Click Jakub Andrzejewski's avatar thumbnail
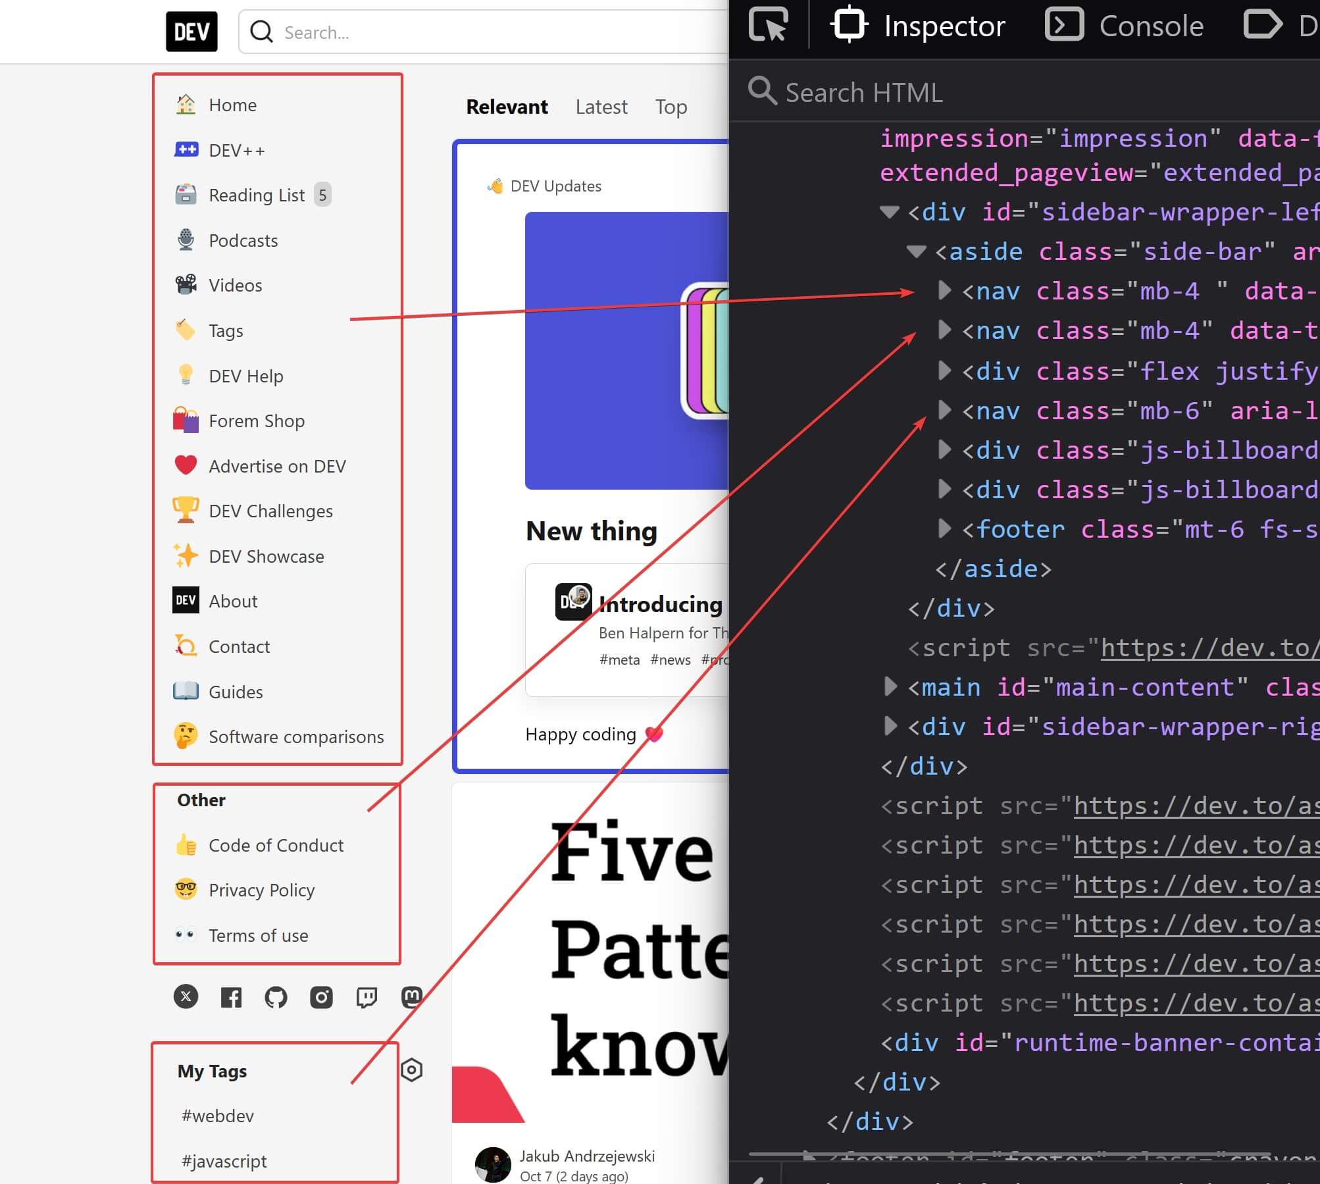This screenshot has width=1320, height=1184. coord(493,1165)
